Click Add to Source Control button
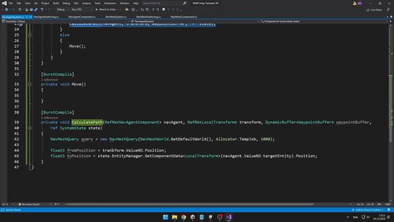This screenshot has width=394, height=222. [x=368, y=210]
